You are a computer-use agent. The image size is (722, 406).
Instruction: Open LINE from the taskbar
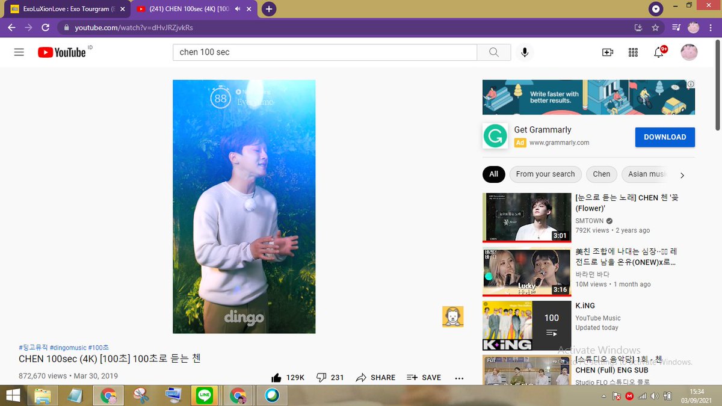pos(205,395)
